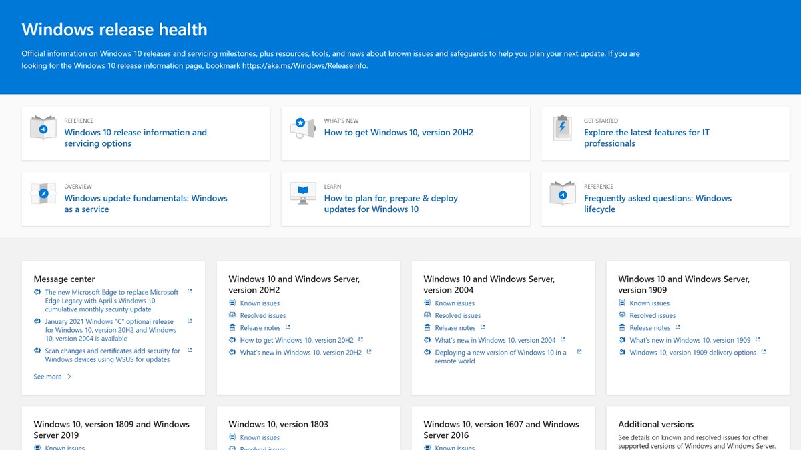Select the megaphone icon on the What's New card
The width and height of the screenshot is (801, 450).
[302, 128]
